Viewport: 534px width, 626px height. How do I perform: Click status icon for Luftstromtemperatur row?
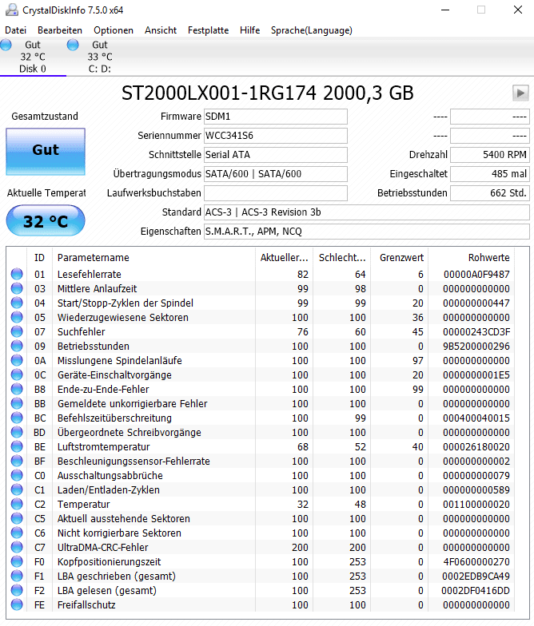tap(17, 447)
